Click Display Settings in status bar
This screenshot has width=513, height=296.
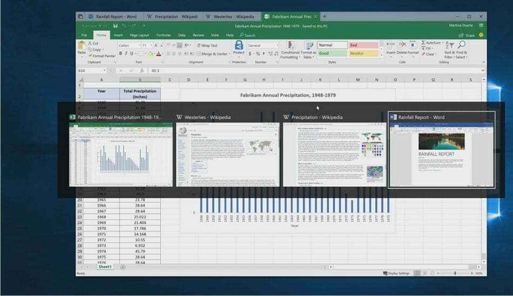(396, 273)
